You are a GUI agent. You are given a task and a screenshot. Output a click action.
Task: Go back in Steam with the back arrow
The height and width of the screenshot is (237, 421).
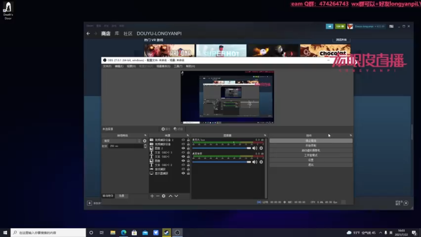88,34
